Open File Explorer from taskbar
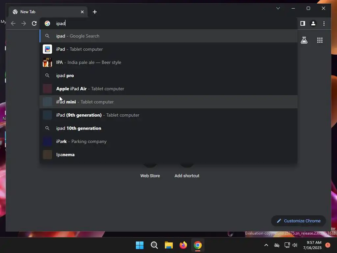This screenshot has width=337, height=253. tap(169, 245)
